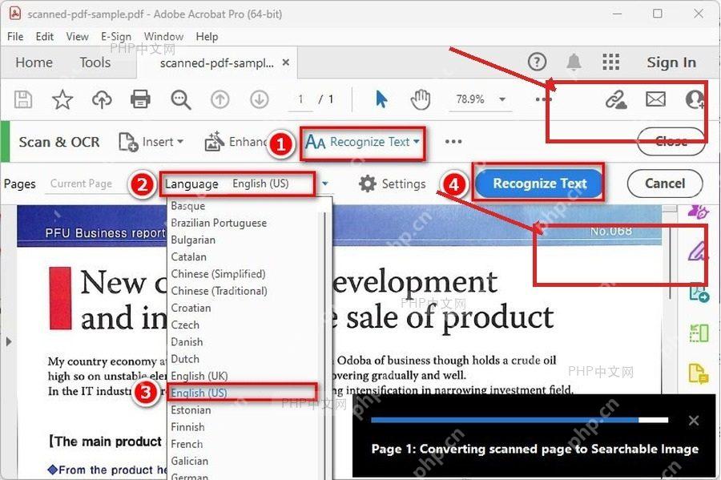The width and height of the screenshot is (721, 480).
Task: Open the Insert dropdown
Action: pyautogui.click(x=151, y=142)
